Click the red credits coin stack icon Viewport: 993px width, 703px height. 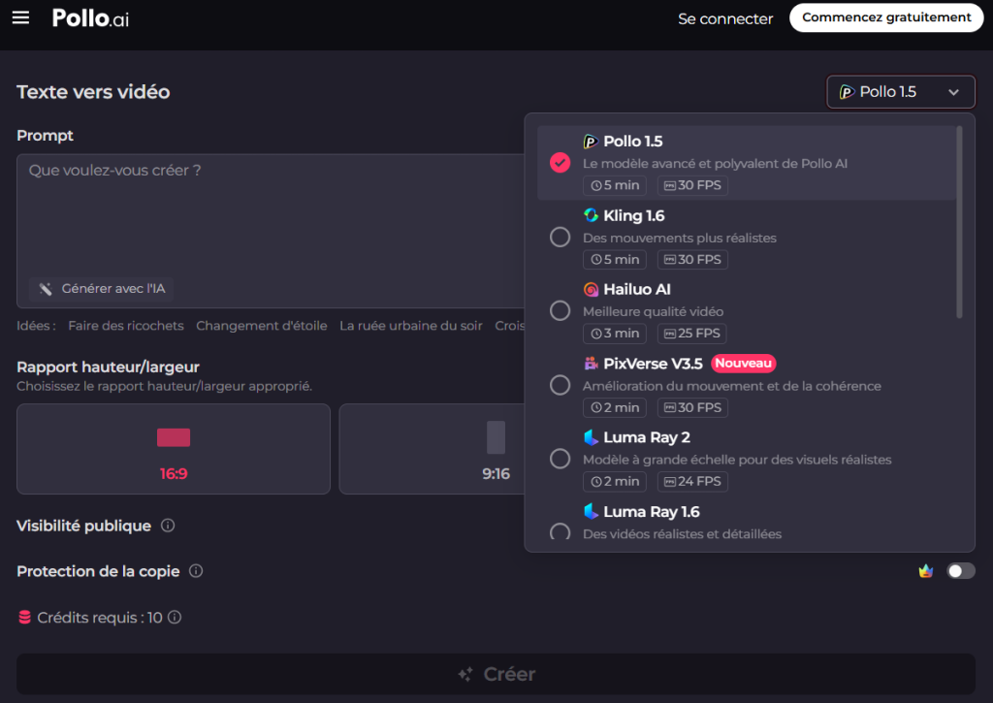(24, 617)
